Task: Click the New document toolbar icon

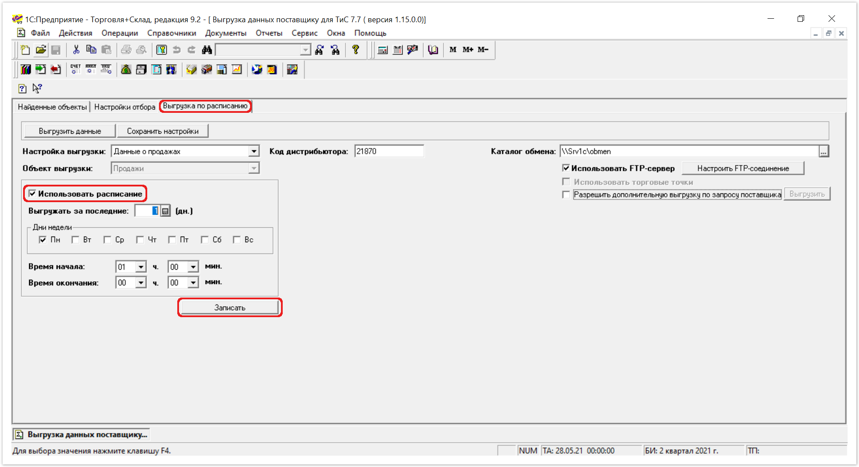Action: click(x=25, y=50)
